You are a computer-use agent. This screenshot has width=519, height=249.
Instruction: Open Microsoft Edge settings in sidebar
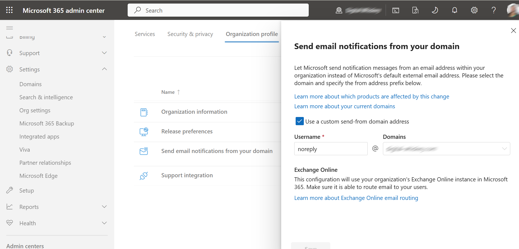(38, 176)
